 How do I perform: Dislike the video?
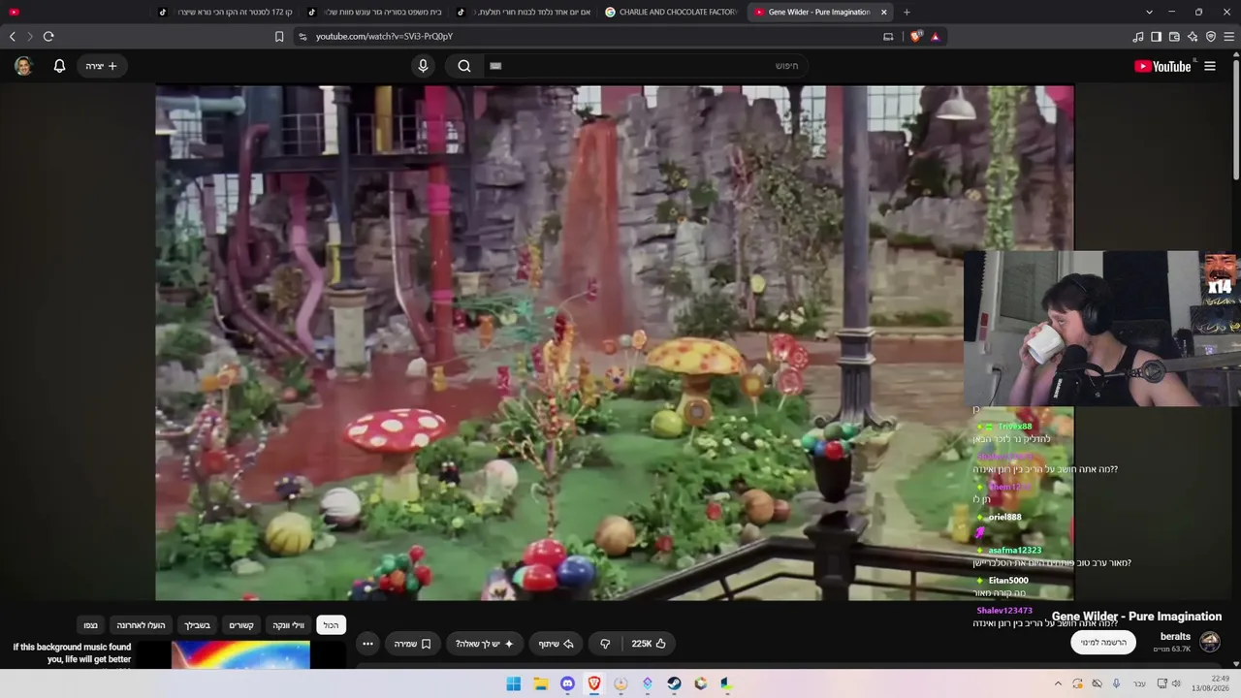click(605, 644)
